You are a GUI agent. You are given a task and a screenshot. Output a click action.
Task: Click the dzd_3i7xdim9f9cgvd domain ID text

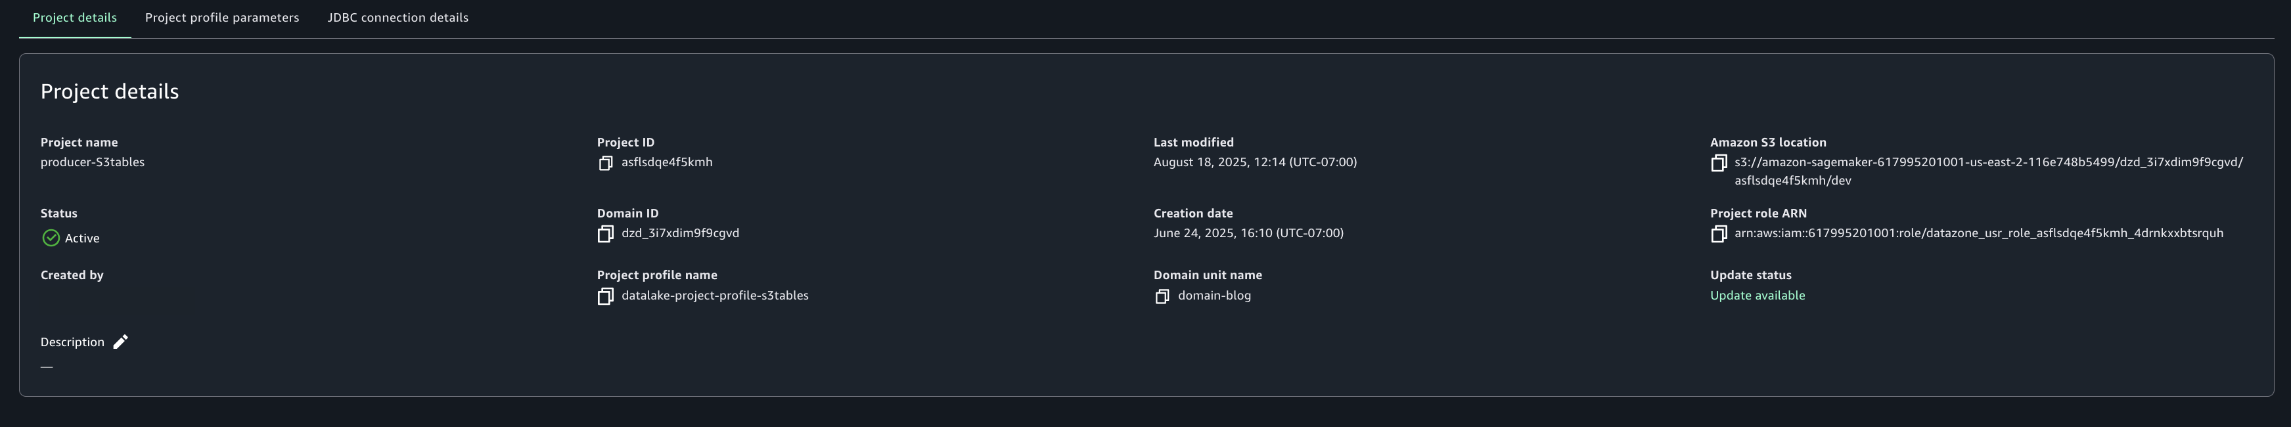click(x=679, y=233)
